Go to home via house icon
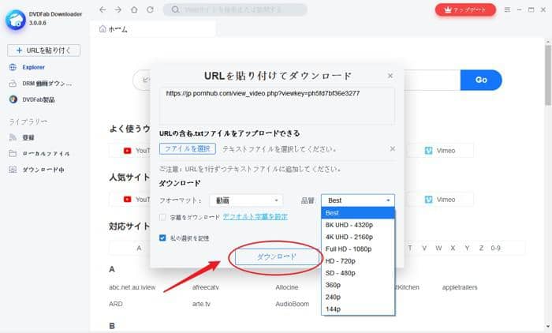The image size is (552, 333). 132,9
